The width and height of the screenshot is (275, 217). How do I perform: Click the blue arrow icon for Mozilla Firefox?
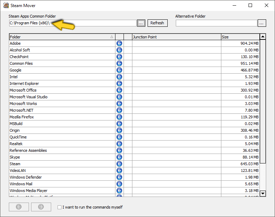click(x=119, y=117)
